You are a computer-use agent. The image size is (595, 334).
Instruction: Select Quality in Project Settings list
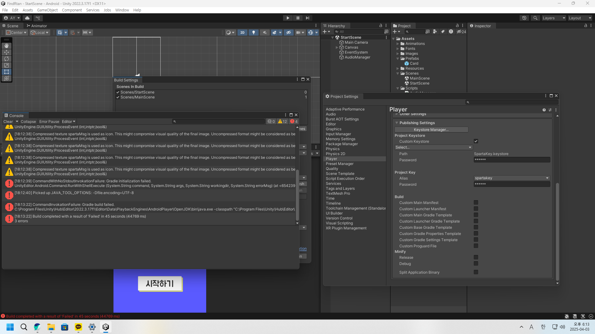332,169
